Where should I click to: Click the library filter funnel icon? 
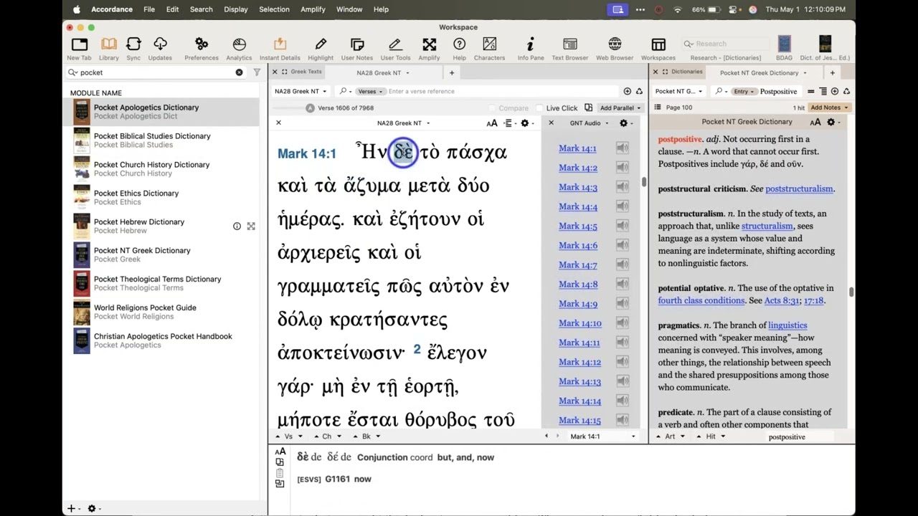(257, 72)
